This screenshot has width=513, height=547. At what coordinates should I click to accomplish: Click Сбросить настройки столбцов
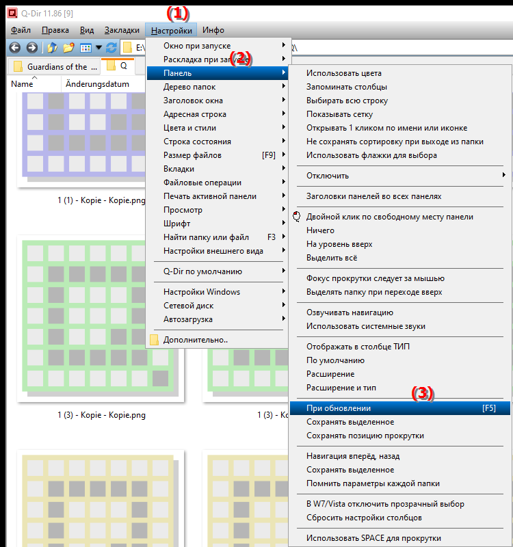point(364,518)
